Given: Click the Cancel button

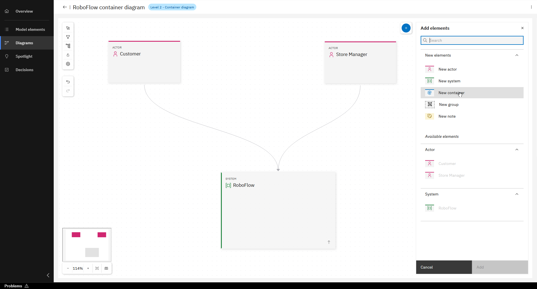Looking at the screenshot, I should 444,267.
